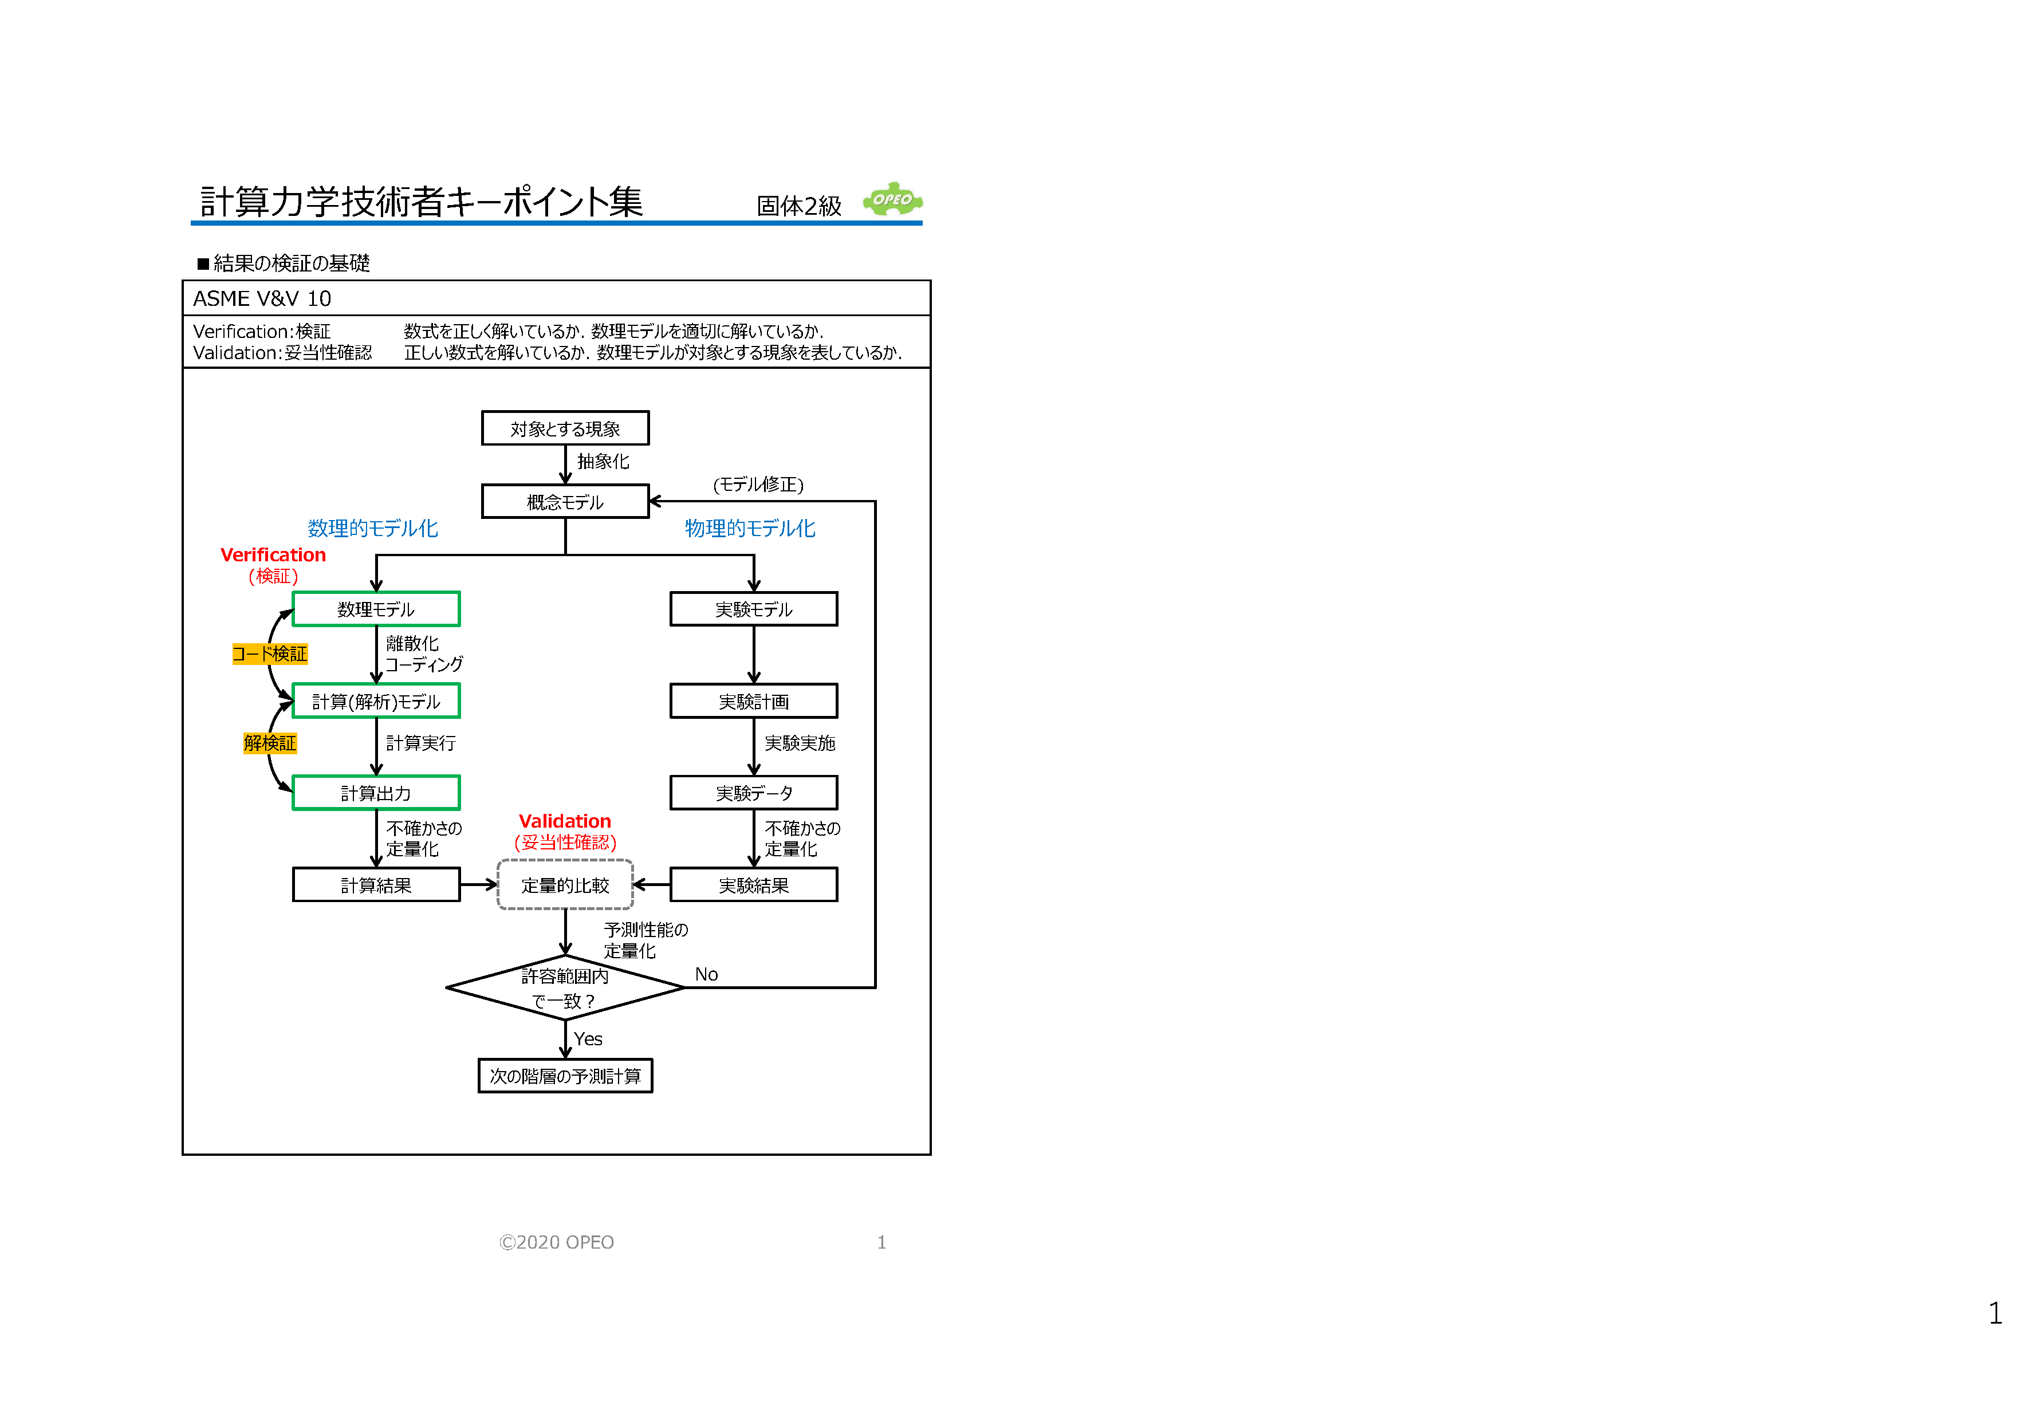The image size is (2023, 1421).
Task: Click the '許容範囲内で一致?' decision diamond
Action: click(x=566, y=989)
